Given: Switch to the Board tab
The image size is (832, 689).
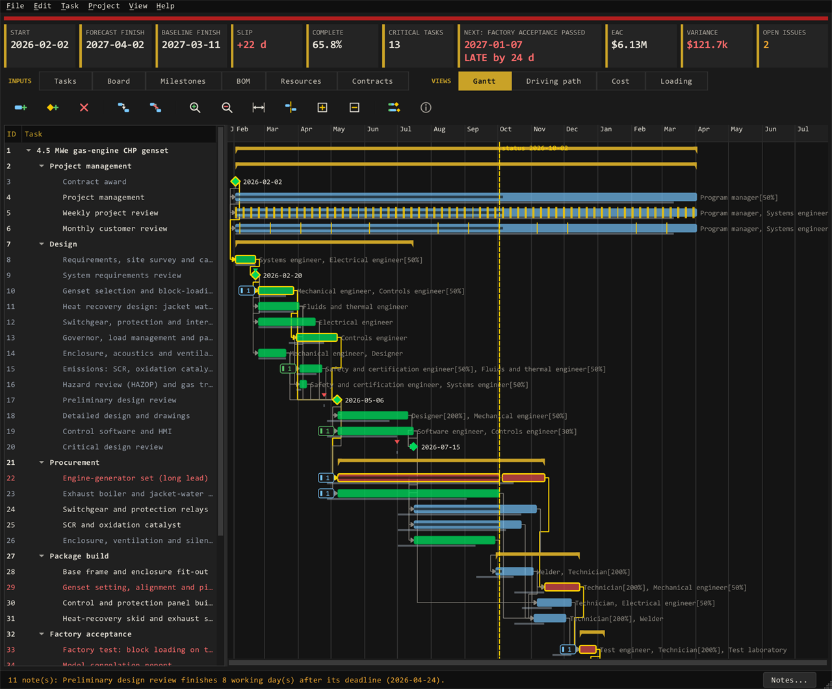Looking at the screenshot, I should 118,81.
